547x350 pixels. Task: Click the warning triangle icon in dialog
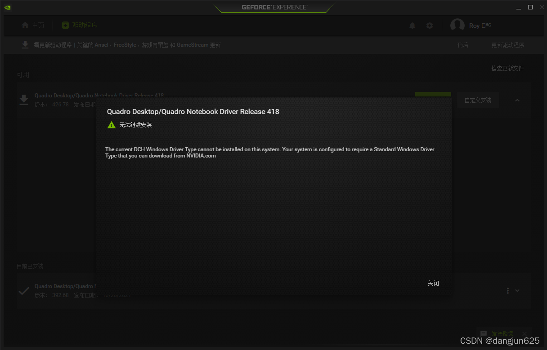[112, 125]
